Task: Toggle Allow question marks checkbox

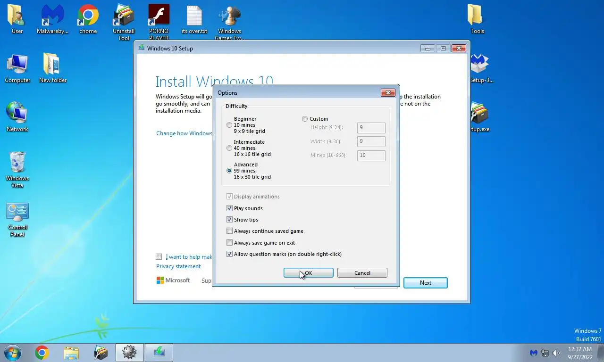Action: pos(229,254)
